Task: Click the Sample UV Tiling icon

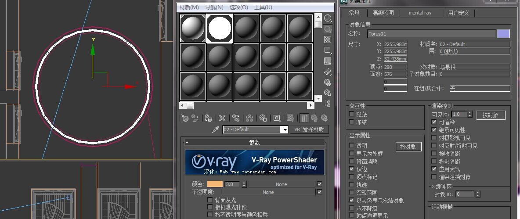Action: click(328, 50)
